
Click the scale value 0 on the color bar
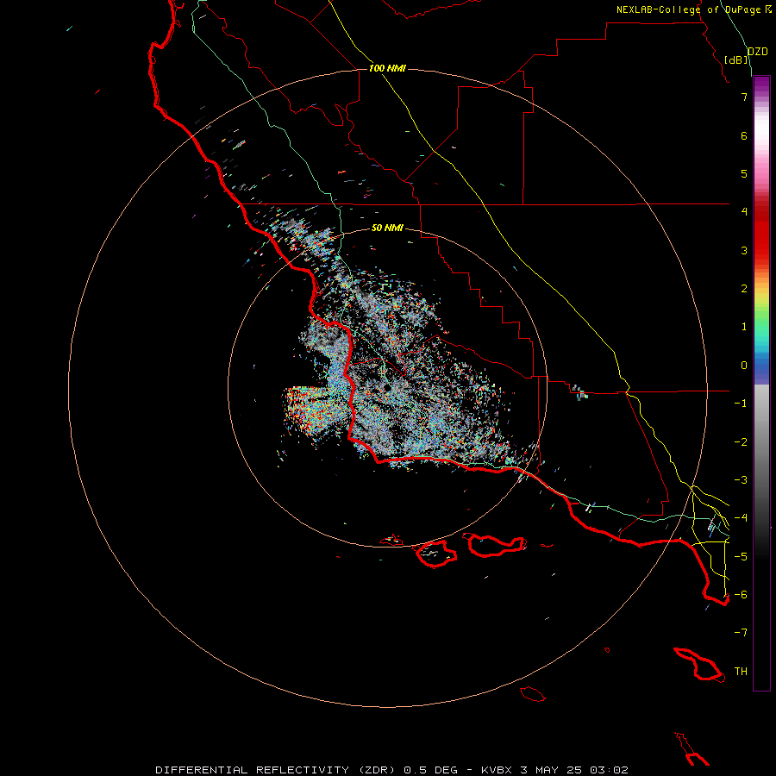[x=744, y=366]
